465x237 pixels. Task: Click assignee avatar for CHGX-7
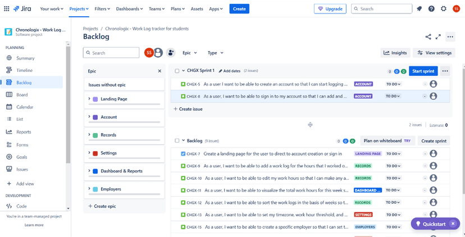(x=433, y=154)
